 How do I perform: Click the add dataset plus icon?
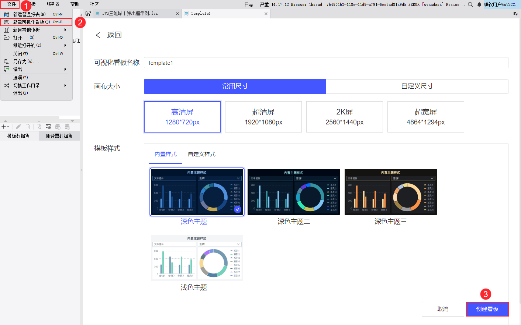4,127
